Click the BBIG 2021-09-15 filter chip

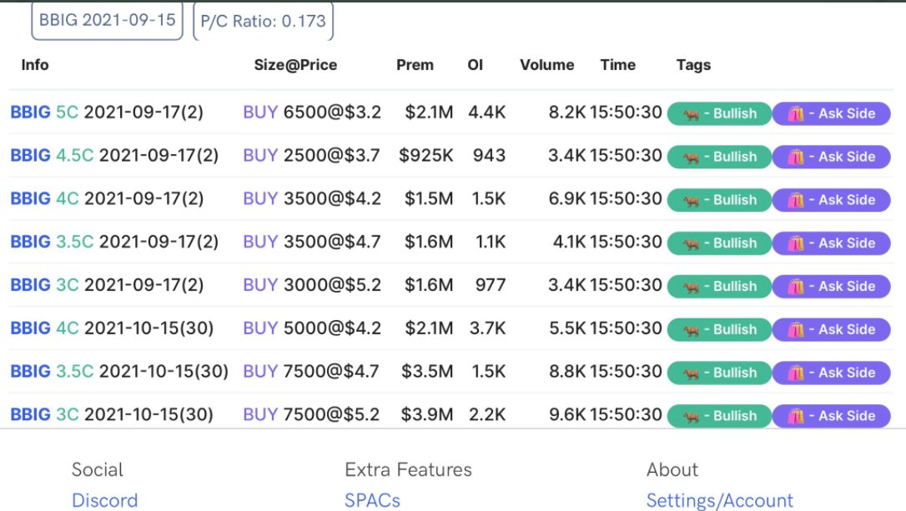[x=107, y=21]
